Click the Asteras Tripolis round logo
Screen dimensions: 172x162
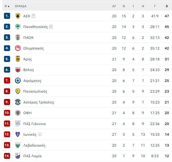18,102
